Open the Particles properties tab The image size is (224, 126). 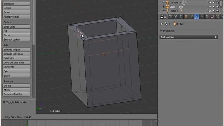(218, 16)
